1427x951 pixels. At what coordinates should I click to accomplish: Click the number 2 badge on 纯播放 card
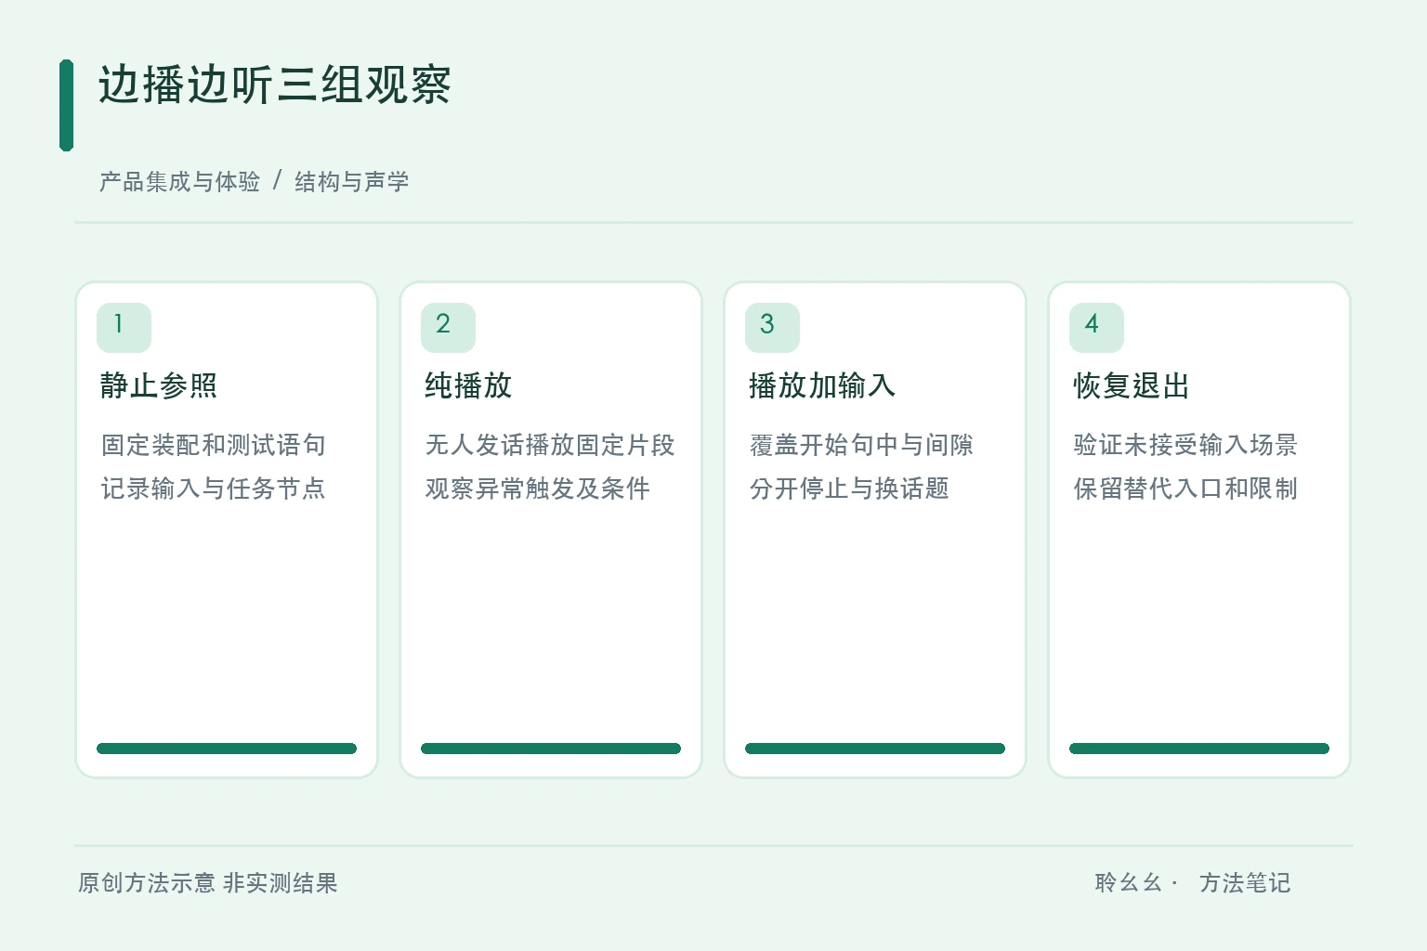(448, 327)
